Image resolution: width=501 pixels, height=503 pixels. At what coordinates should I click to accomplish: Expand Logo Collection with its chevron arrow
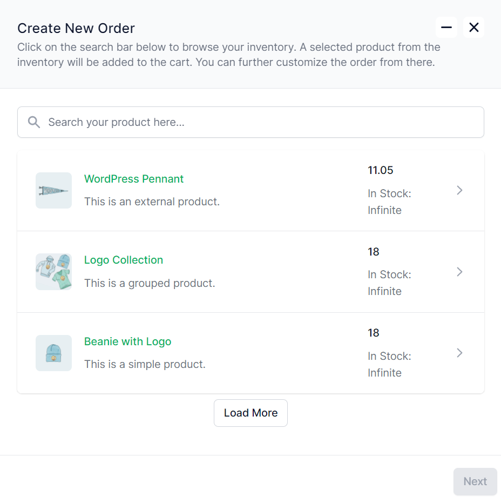tap(459, 272)
